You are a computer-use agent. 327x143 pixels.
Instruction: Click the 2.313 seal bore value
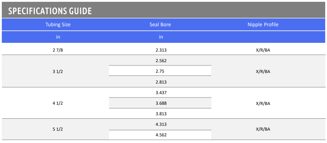point(161,50)
